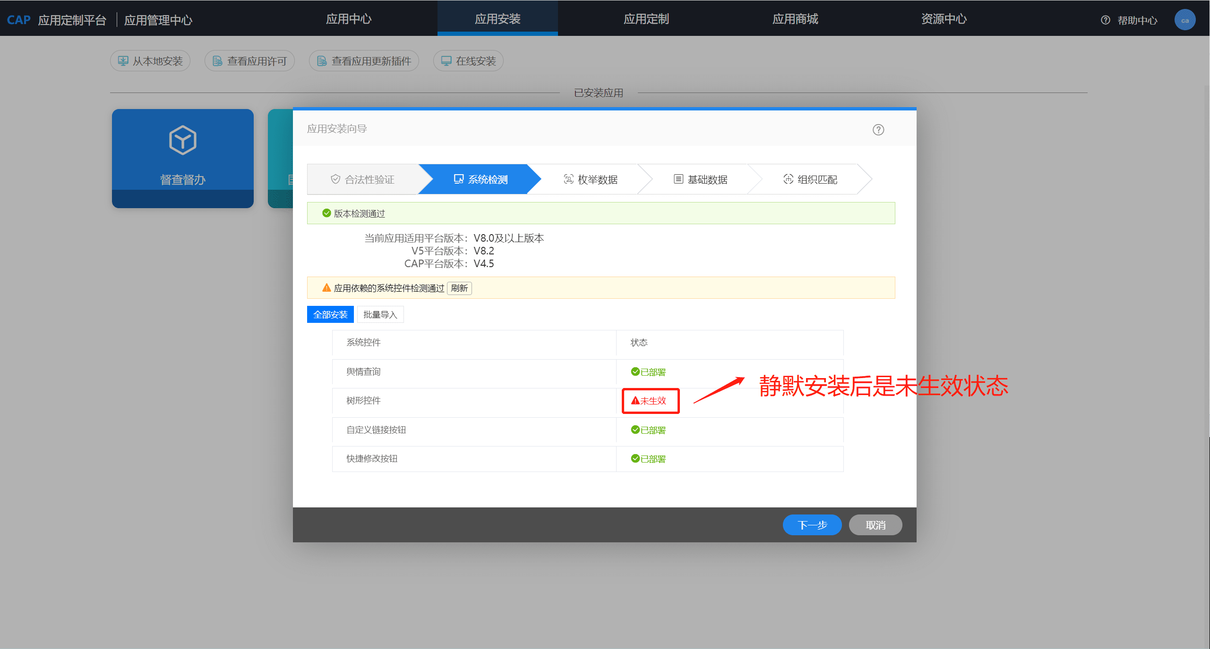This screenshot has width=1210, height=649.
Task: Select the 快捷修改按钮 control row
Action: tap(588, 459)
